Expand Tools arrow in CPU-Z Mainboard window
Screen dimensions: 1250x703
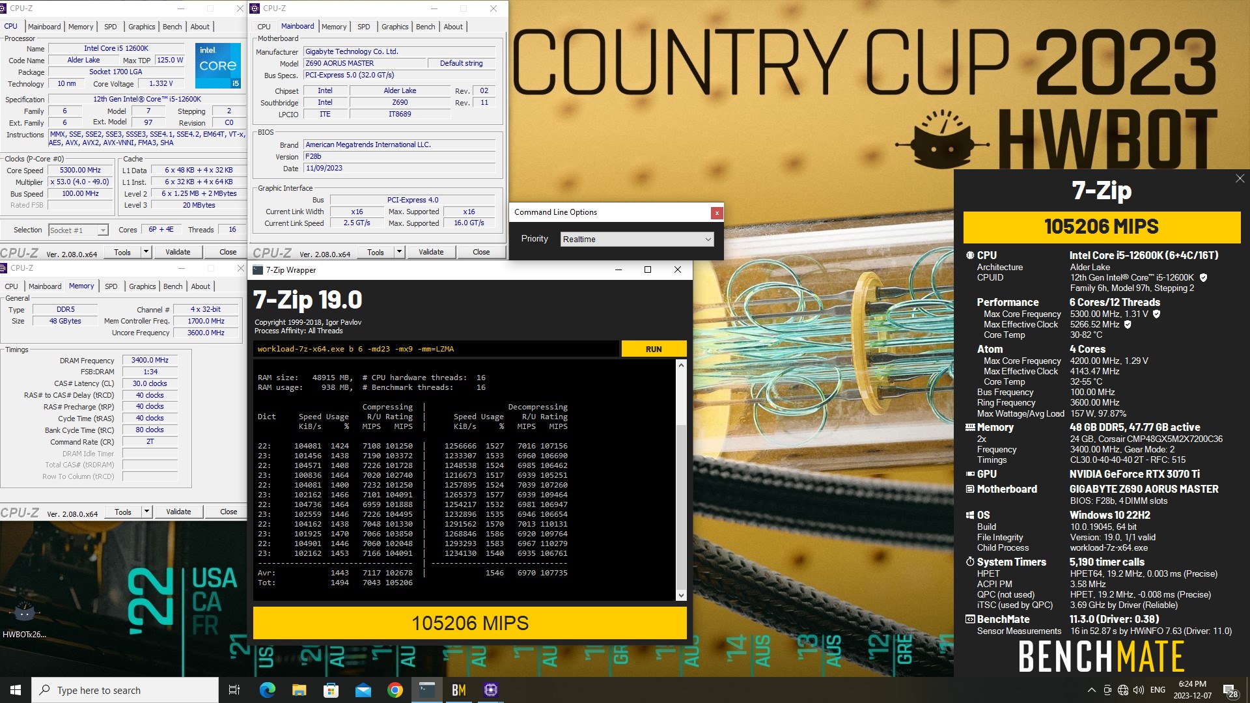click(x=400, y=252)
